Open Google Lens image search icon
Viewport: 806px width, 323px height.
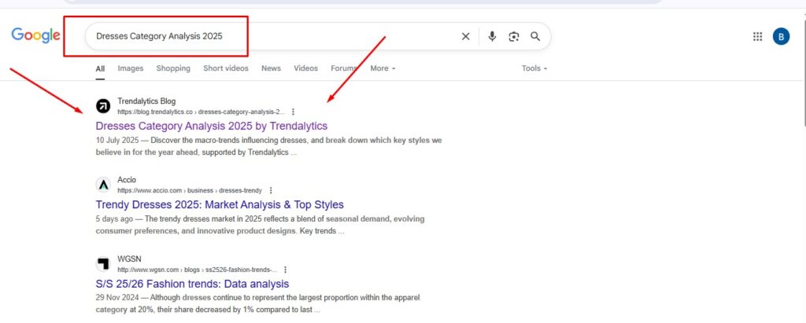pos(513,36)
